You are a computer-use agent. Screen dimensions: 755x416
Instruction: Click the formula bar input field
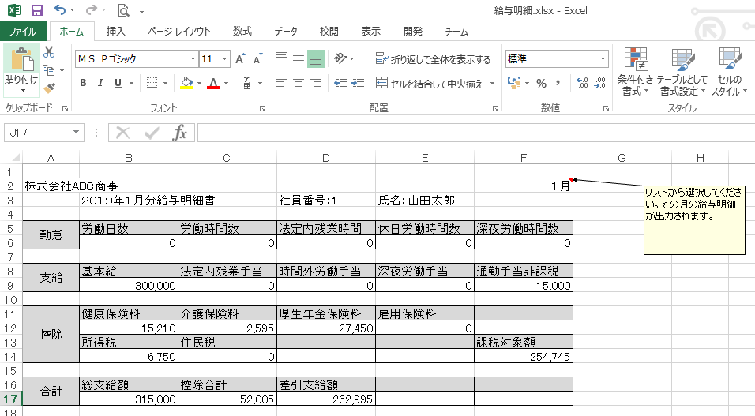(x=475, y=133)
